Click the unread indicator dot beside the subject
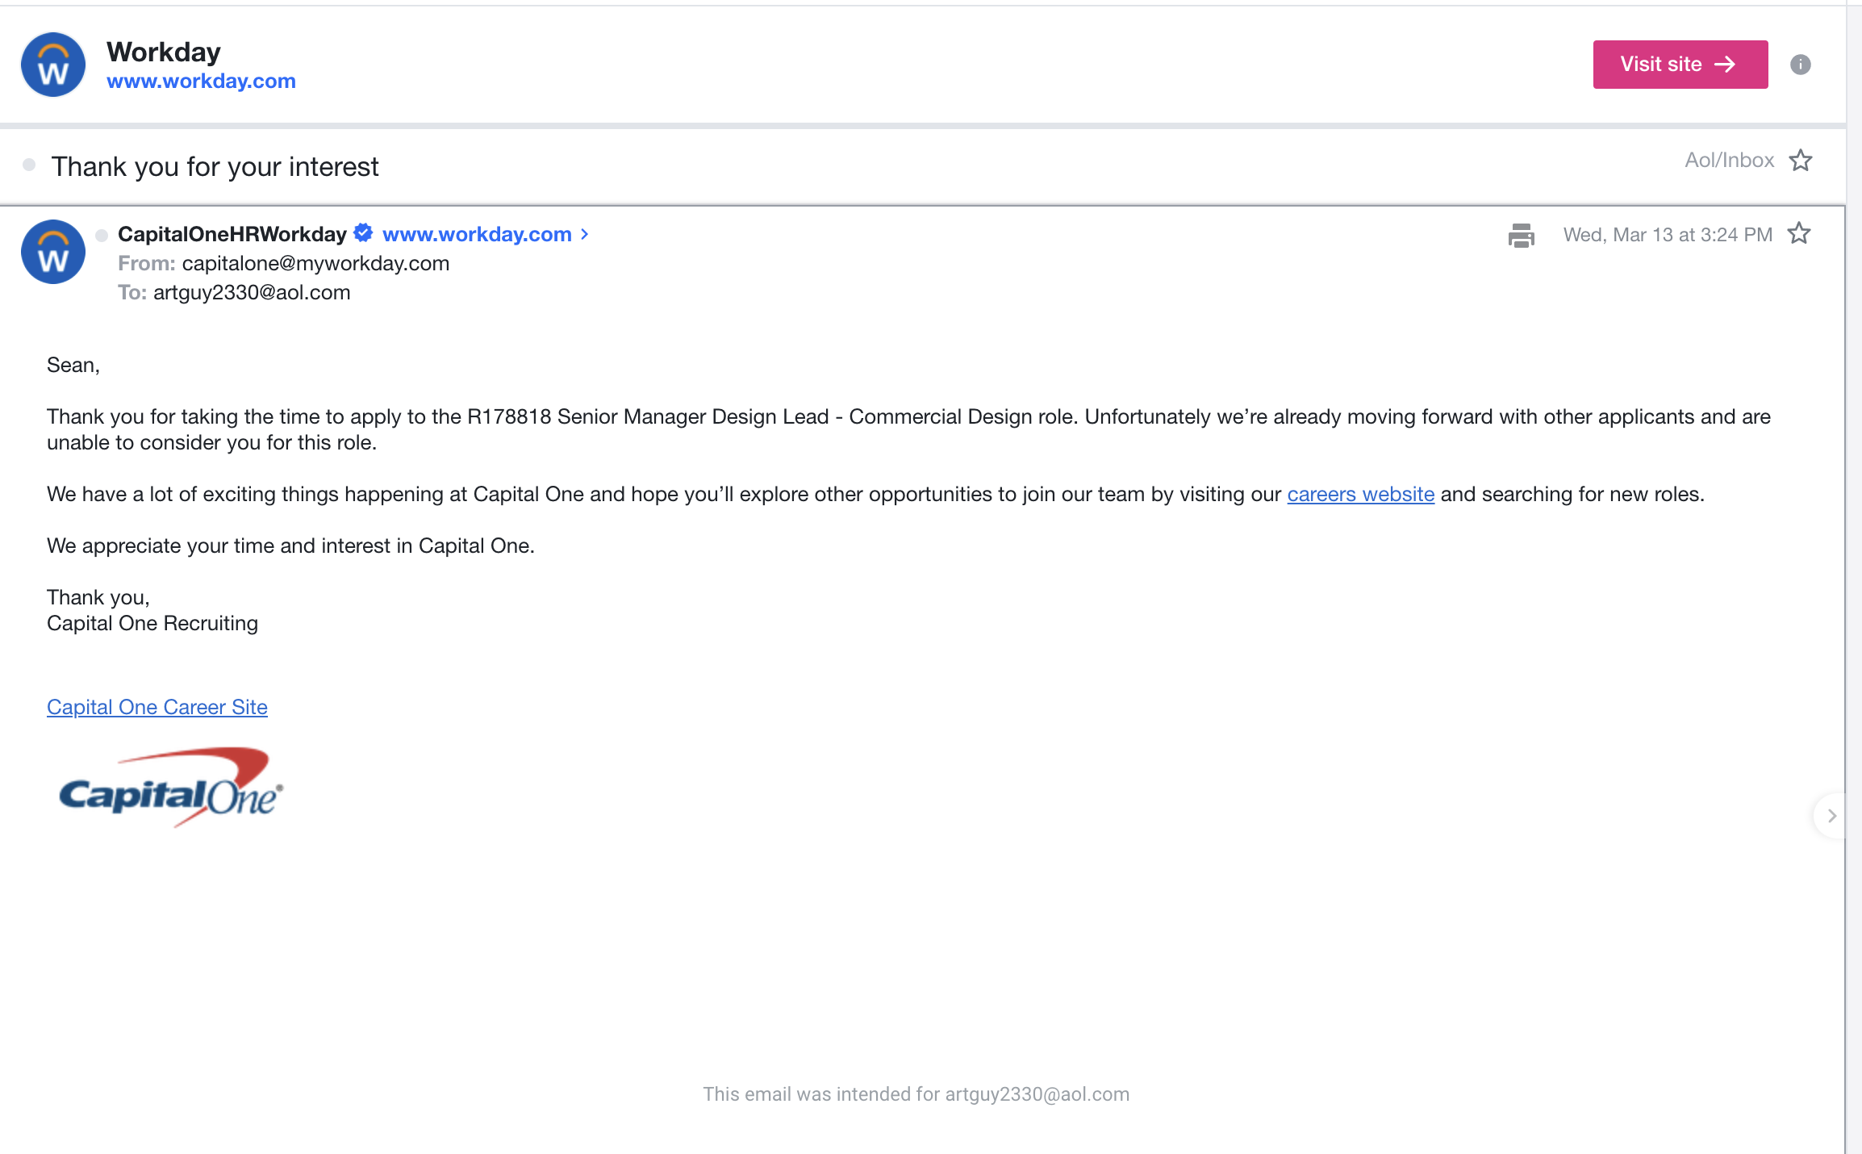 tap(30, 165)
